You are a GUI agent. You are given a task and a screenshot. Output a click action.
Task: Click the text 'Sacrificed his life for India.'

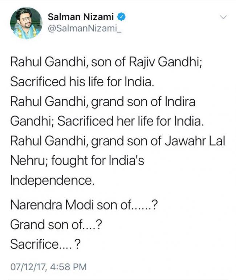82,82
